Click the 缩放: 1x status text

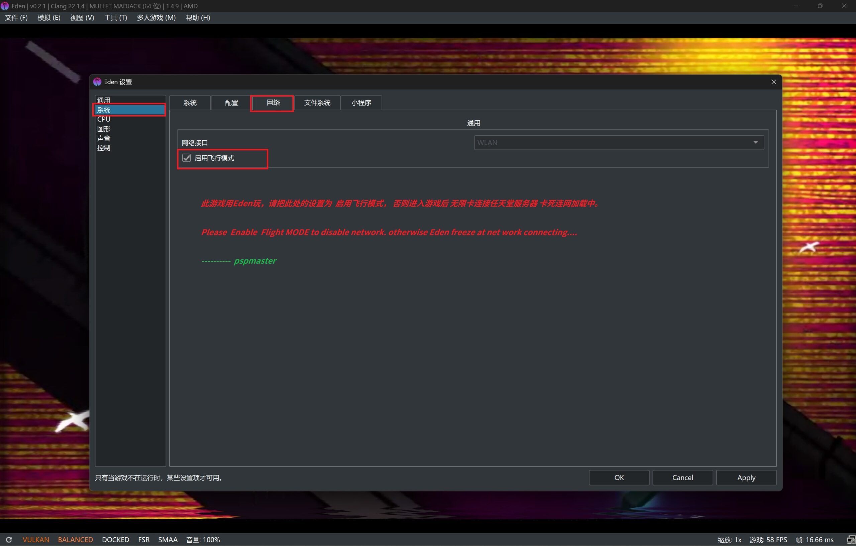tap(730, 540)
